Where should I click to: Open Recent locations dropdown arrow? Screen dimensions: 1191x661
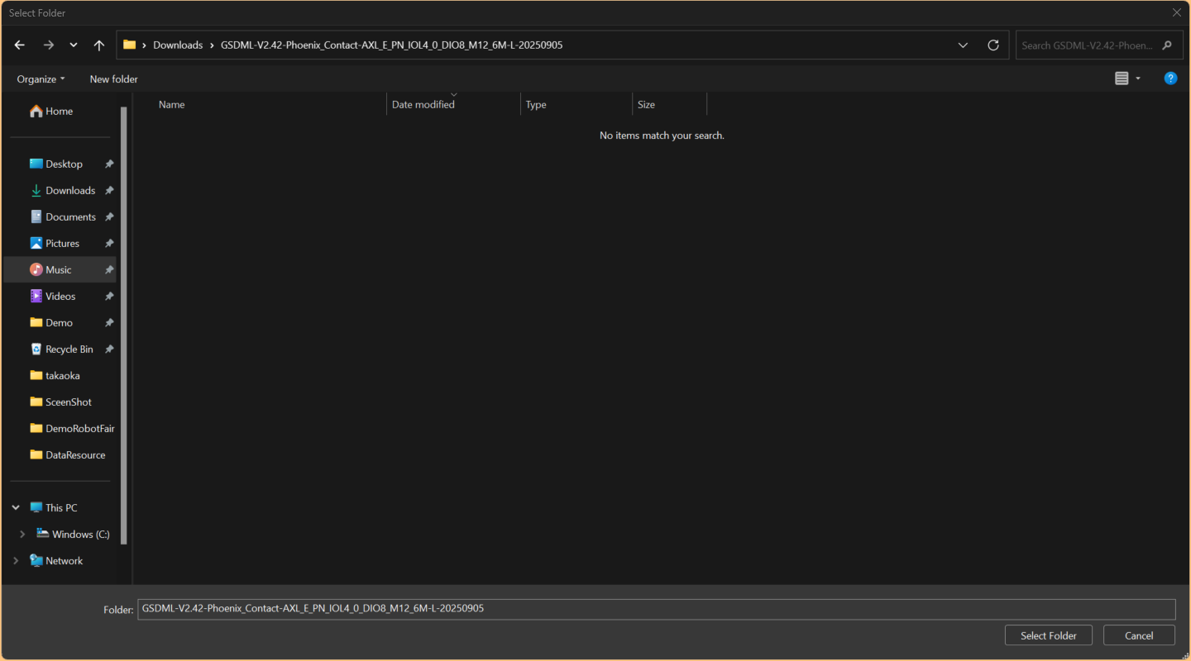[74, 45]
